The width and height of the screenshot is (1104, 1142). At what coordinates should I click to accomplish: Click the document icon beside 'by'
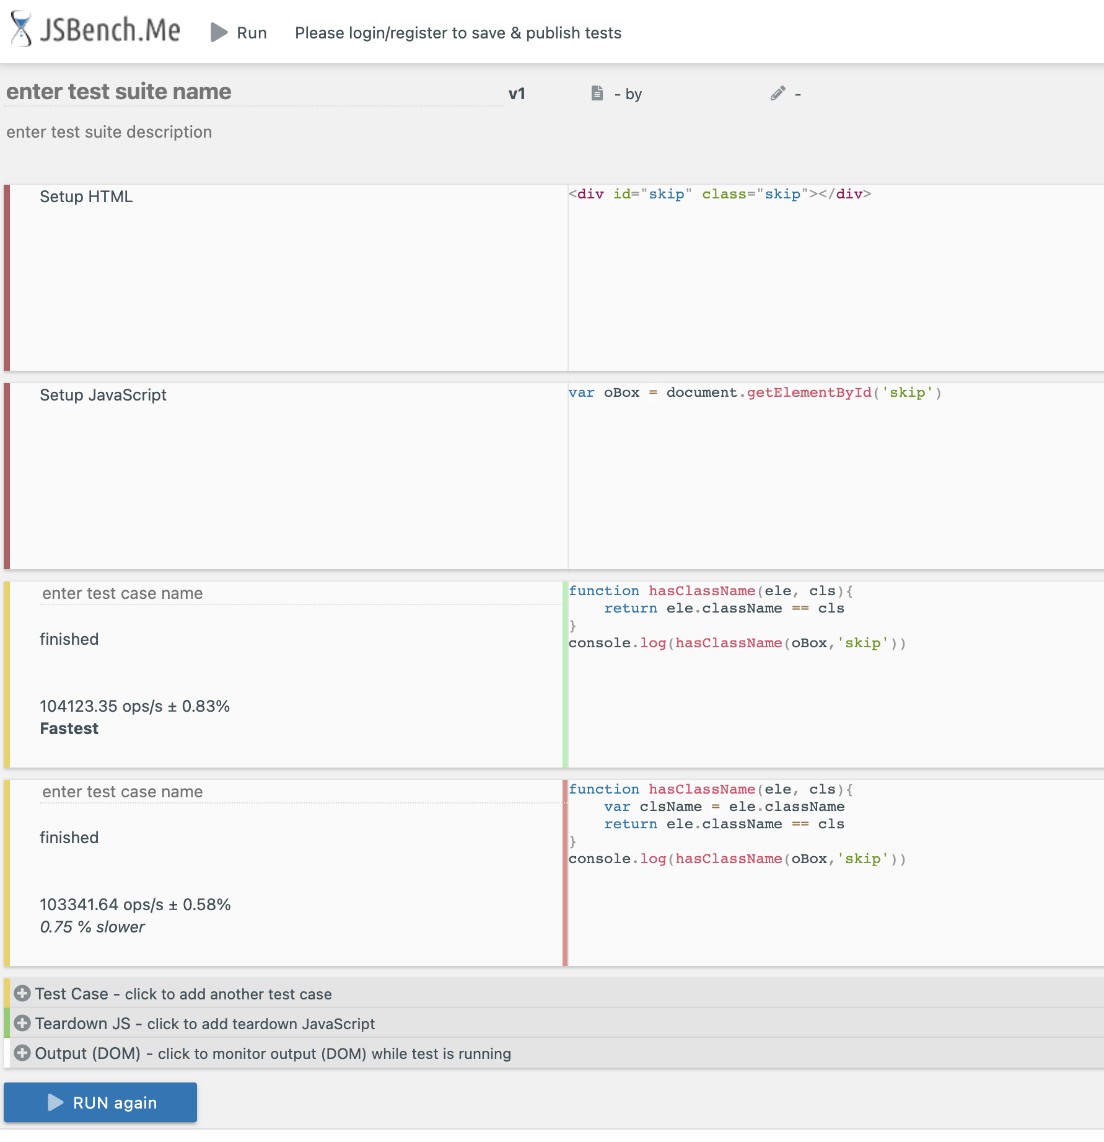pyautogui.click(x=597, y=93)
